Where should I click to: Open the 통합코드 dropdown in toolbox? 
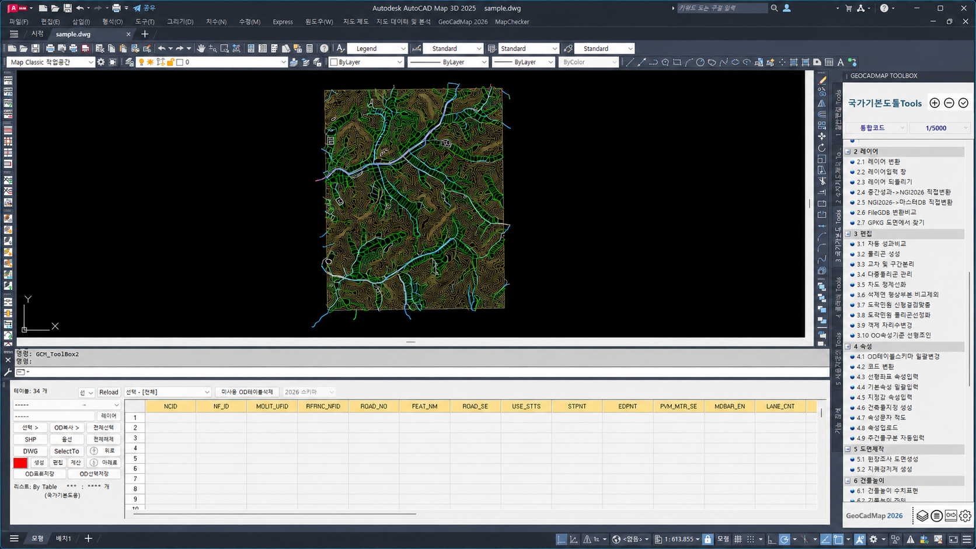876,128
